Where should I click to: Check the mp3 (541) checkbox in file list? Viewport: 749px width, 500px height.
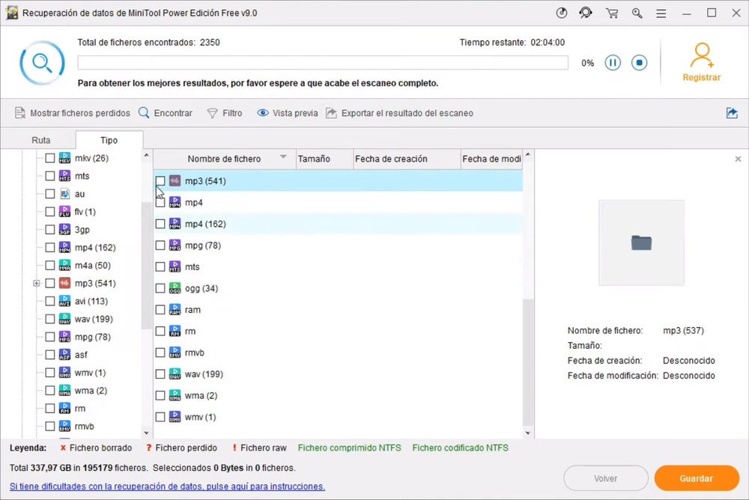tap(160, 181)
